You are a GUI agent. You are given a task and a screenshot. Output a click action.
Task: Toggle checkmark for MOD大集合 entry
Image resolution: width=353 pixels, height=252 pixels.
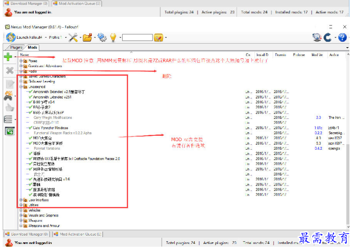[30, 138]
